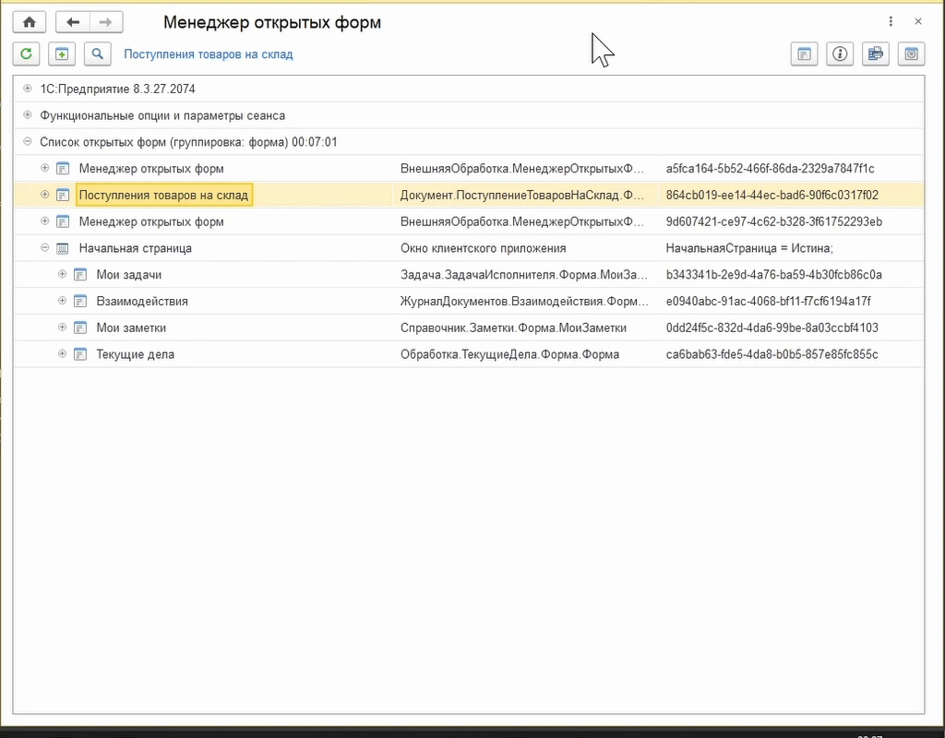Image resolution: width=945 pixels, height=738 pixels.
Task: Click the form icon beside 'Взаимодействия'
Action: click(x=80, y=302)
